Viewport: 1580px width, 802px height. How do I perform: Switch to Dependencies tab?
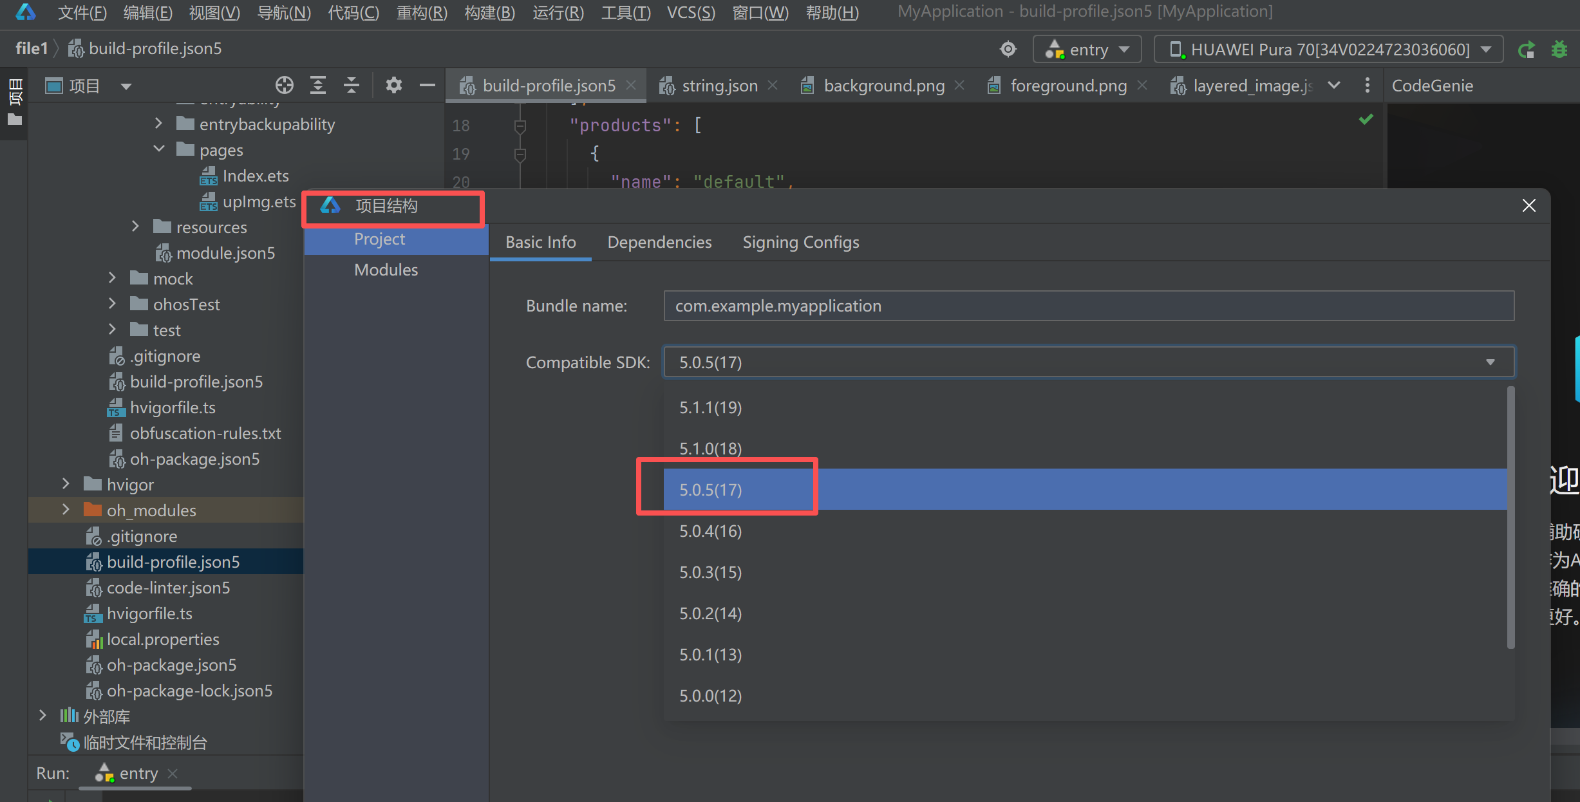tap(659, 243)
